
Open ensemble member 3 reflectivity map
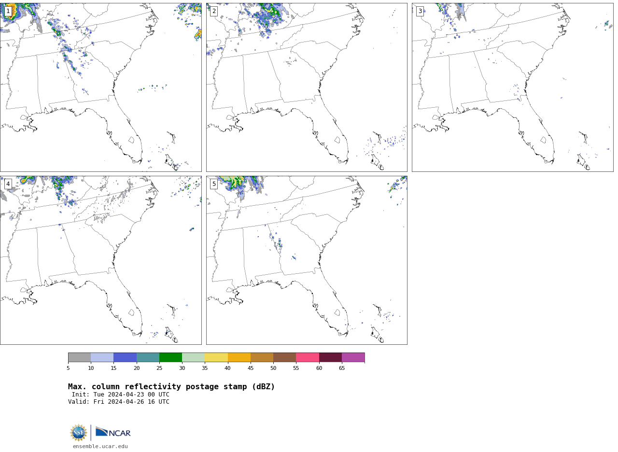coord(513,87)
